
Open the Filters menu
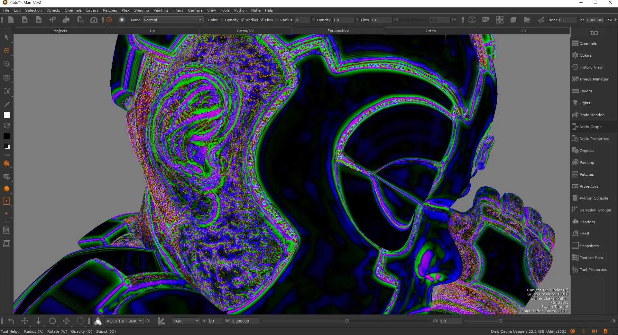[x=178, y=10]
